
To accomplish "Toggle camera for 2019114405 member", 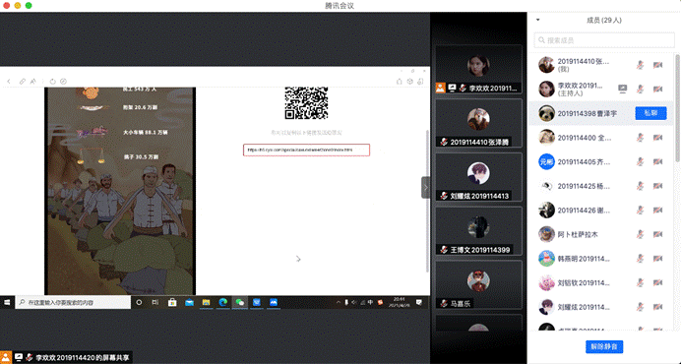I will (658, 162).
